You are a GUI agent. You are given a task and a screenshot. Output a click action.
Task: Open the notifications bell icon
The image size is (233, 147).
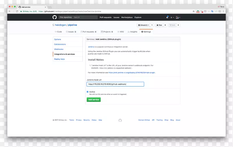pyautogui.click(x=167, y=17)
